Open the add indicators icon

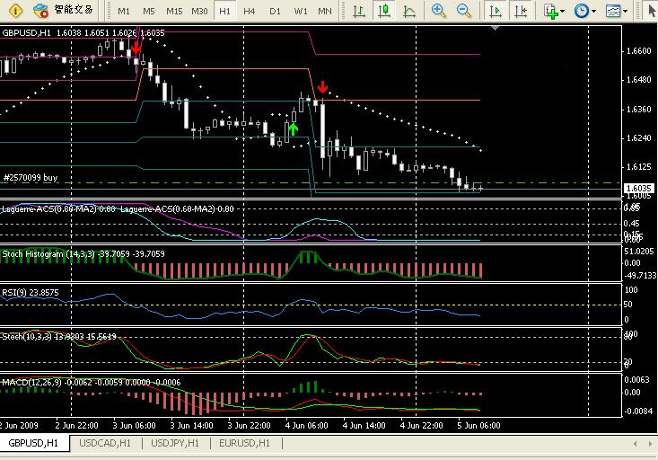[x=551, y=11]
